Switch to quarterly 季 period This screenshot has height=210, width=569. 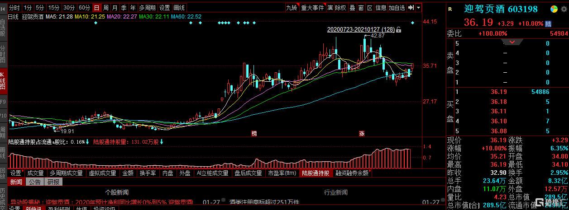124,8
